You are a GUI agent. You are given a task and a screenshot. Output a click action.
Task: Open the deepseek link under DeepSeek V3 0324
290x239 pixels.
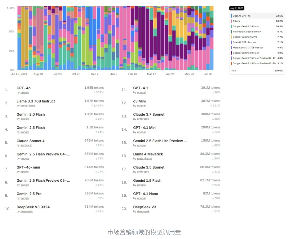(27, 211)
